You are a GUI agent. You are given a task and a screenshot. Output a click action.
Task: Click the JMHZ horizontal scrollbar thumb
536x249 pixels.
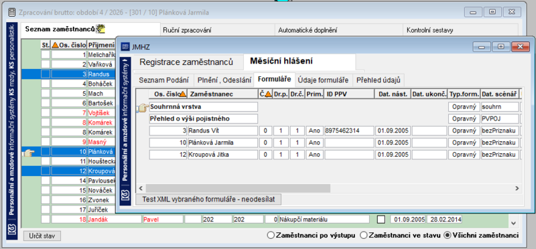pos(238,188)
